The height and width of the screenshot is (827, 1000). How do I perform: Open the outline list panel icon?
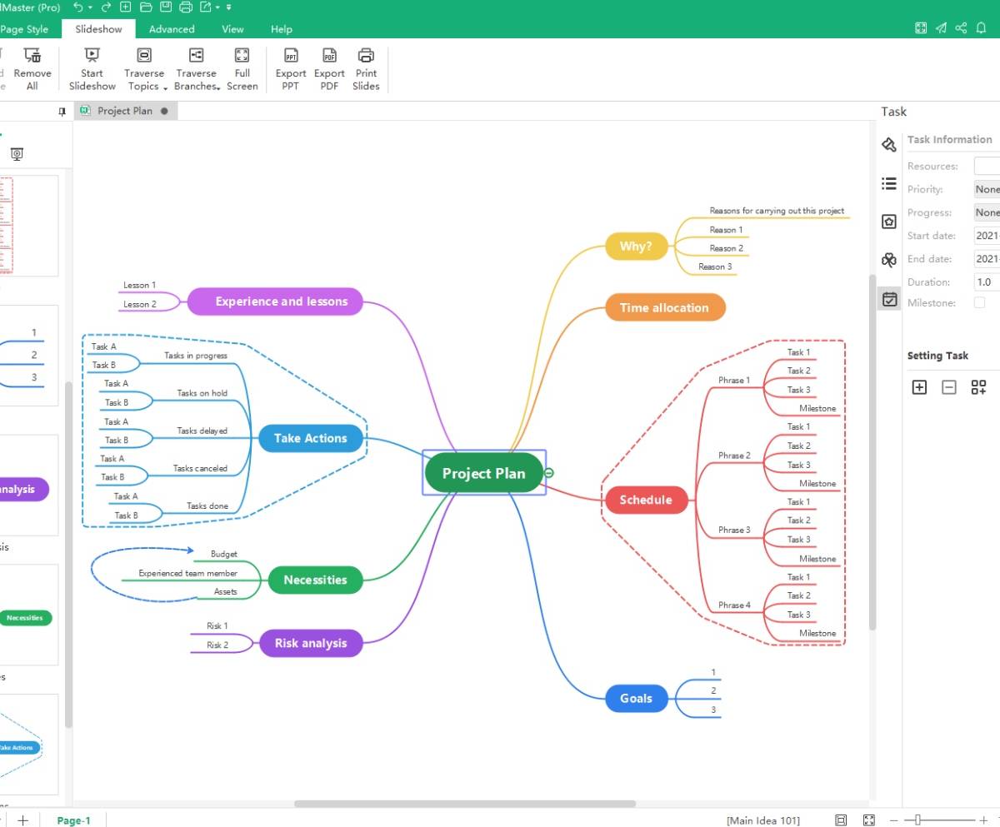coord(889,183)
